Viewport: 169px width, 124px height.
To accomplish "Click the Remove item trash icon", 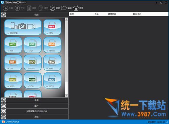I will [x=29, y=8].
